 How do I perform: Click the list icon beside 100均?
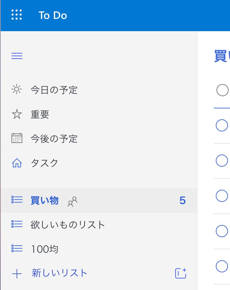tap(17, 248)
